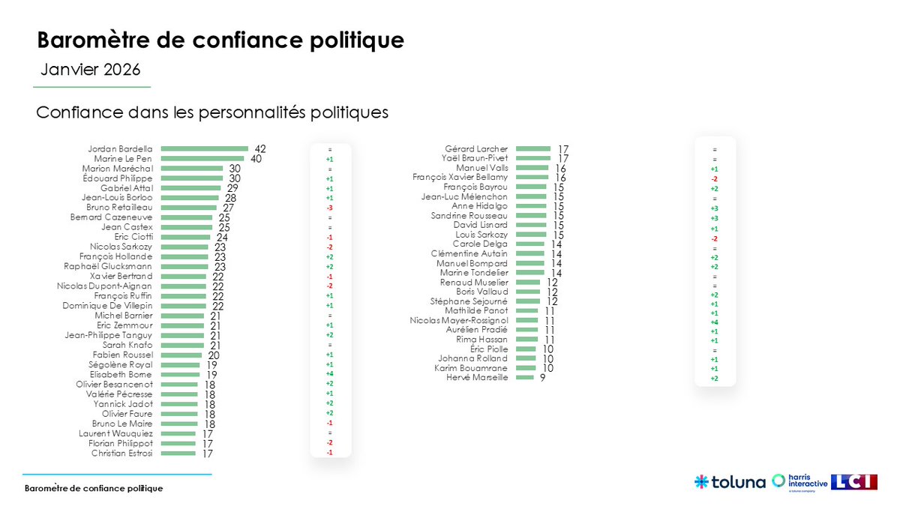Viewport: 900px width, 506px height.
Task: Click the "Baromètre de confiance politique" main title
Action: point(220,40)
